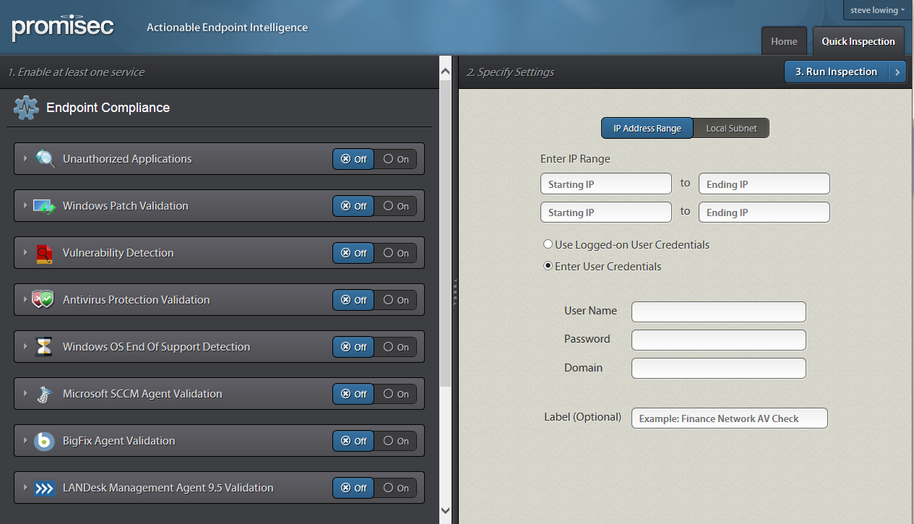Click the 1. Enable at least one service text
The image size is (914, 524).
pos(76,72)
